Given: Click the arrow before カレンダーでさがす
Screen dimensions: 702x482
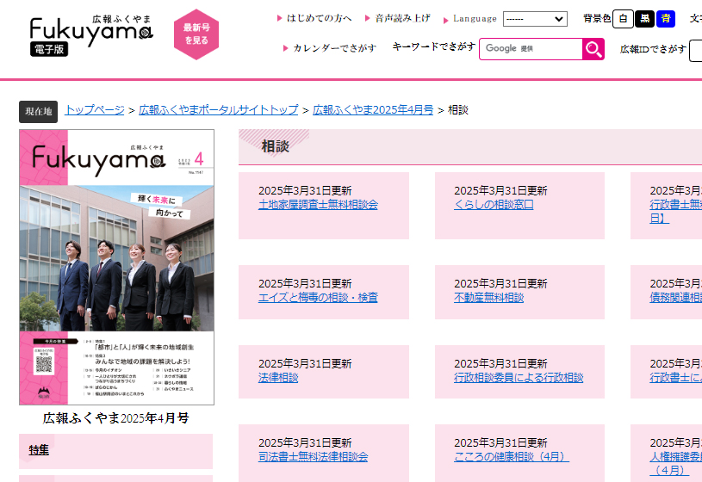Looking at the screenshot, I should click(x=286, y=48).
